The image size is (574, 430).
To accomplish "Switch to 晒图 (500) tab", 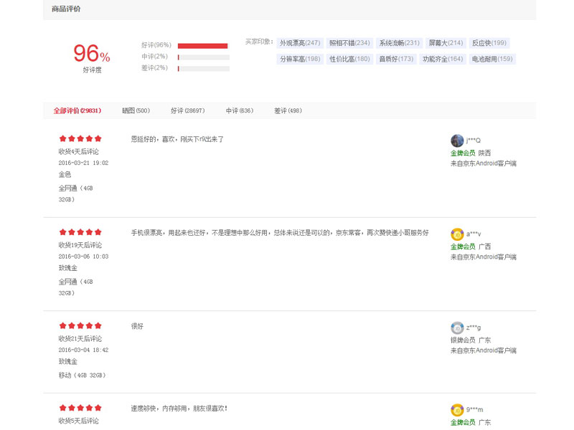I will [136, 111].
